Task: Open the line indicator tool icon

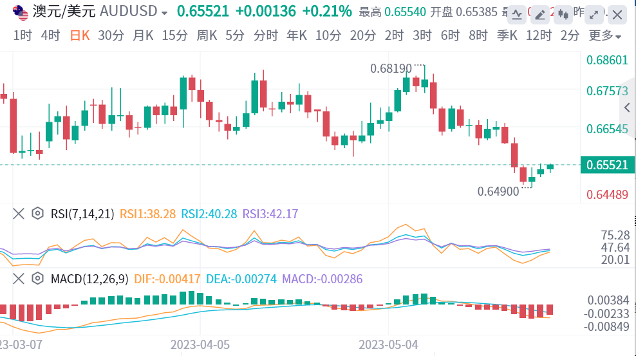Action: 517,15
